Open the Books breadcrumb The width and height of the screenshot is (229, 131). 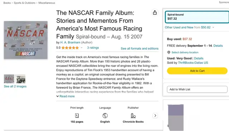click(7, 3)
